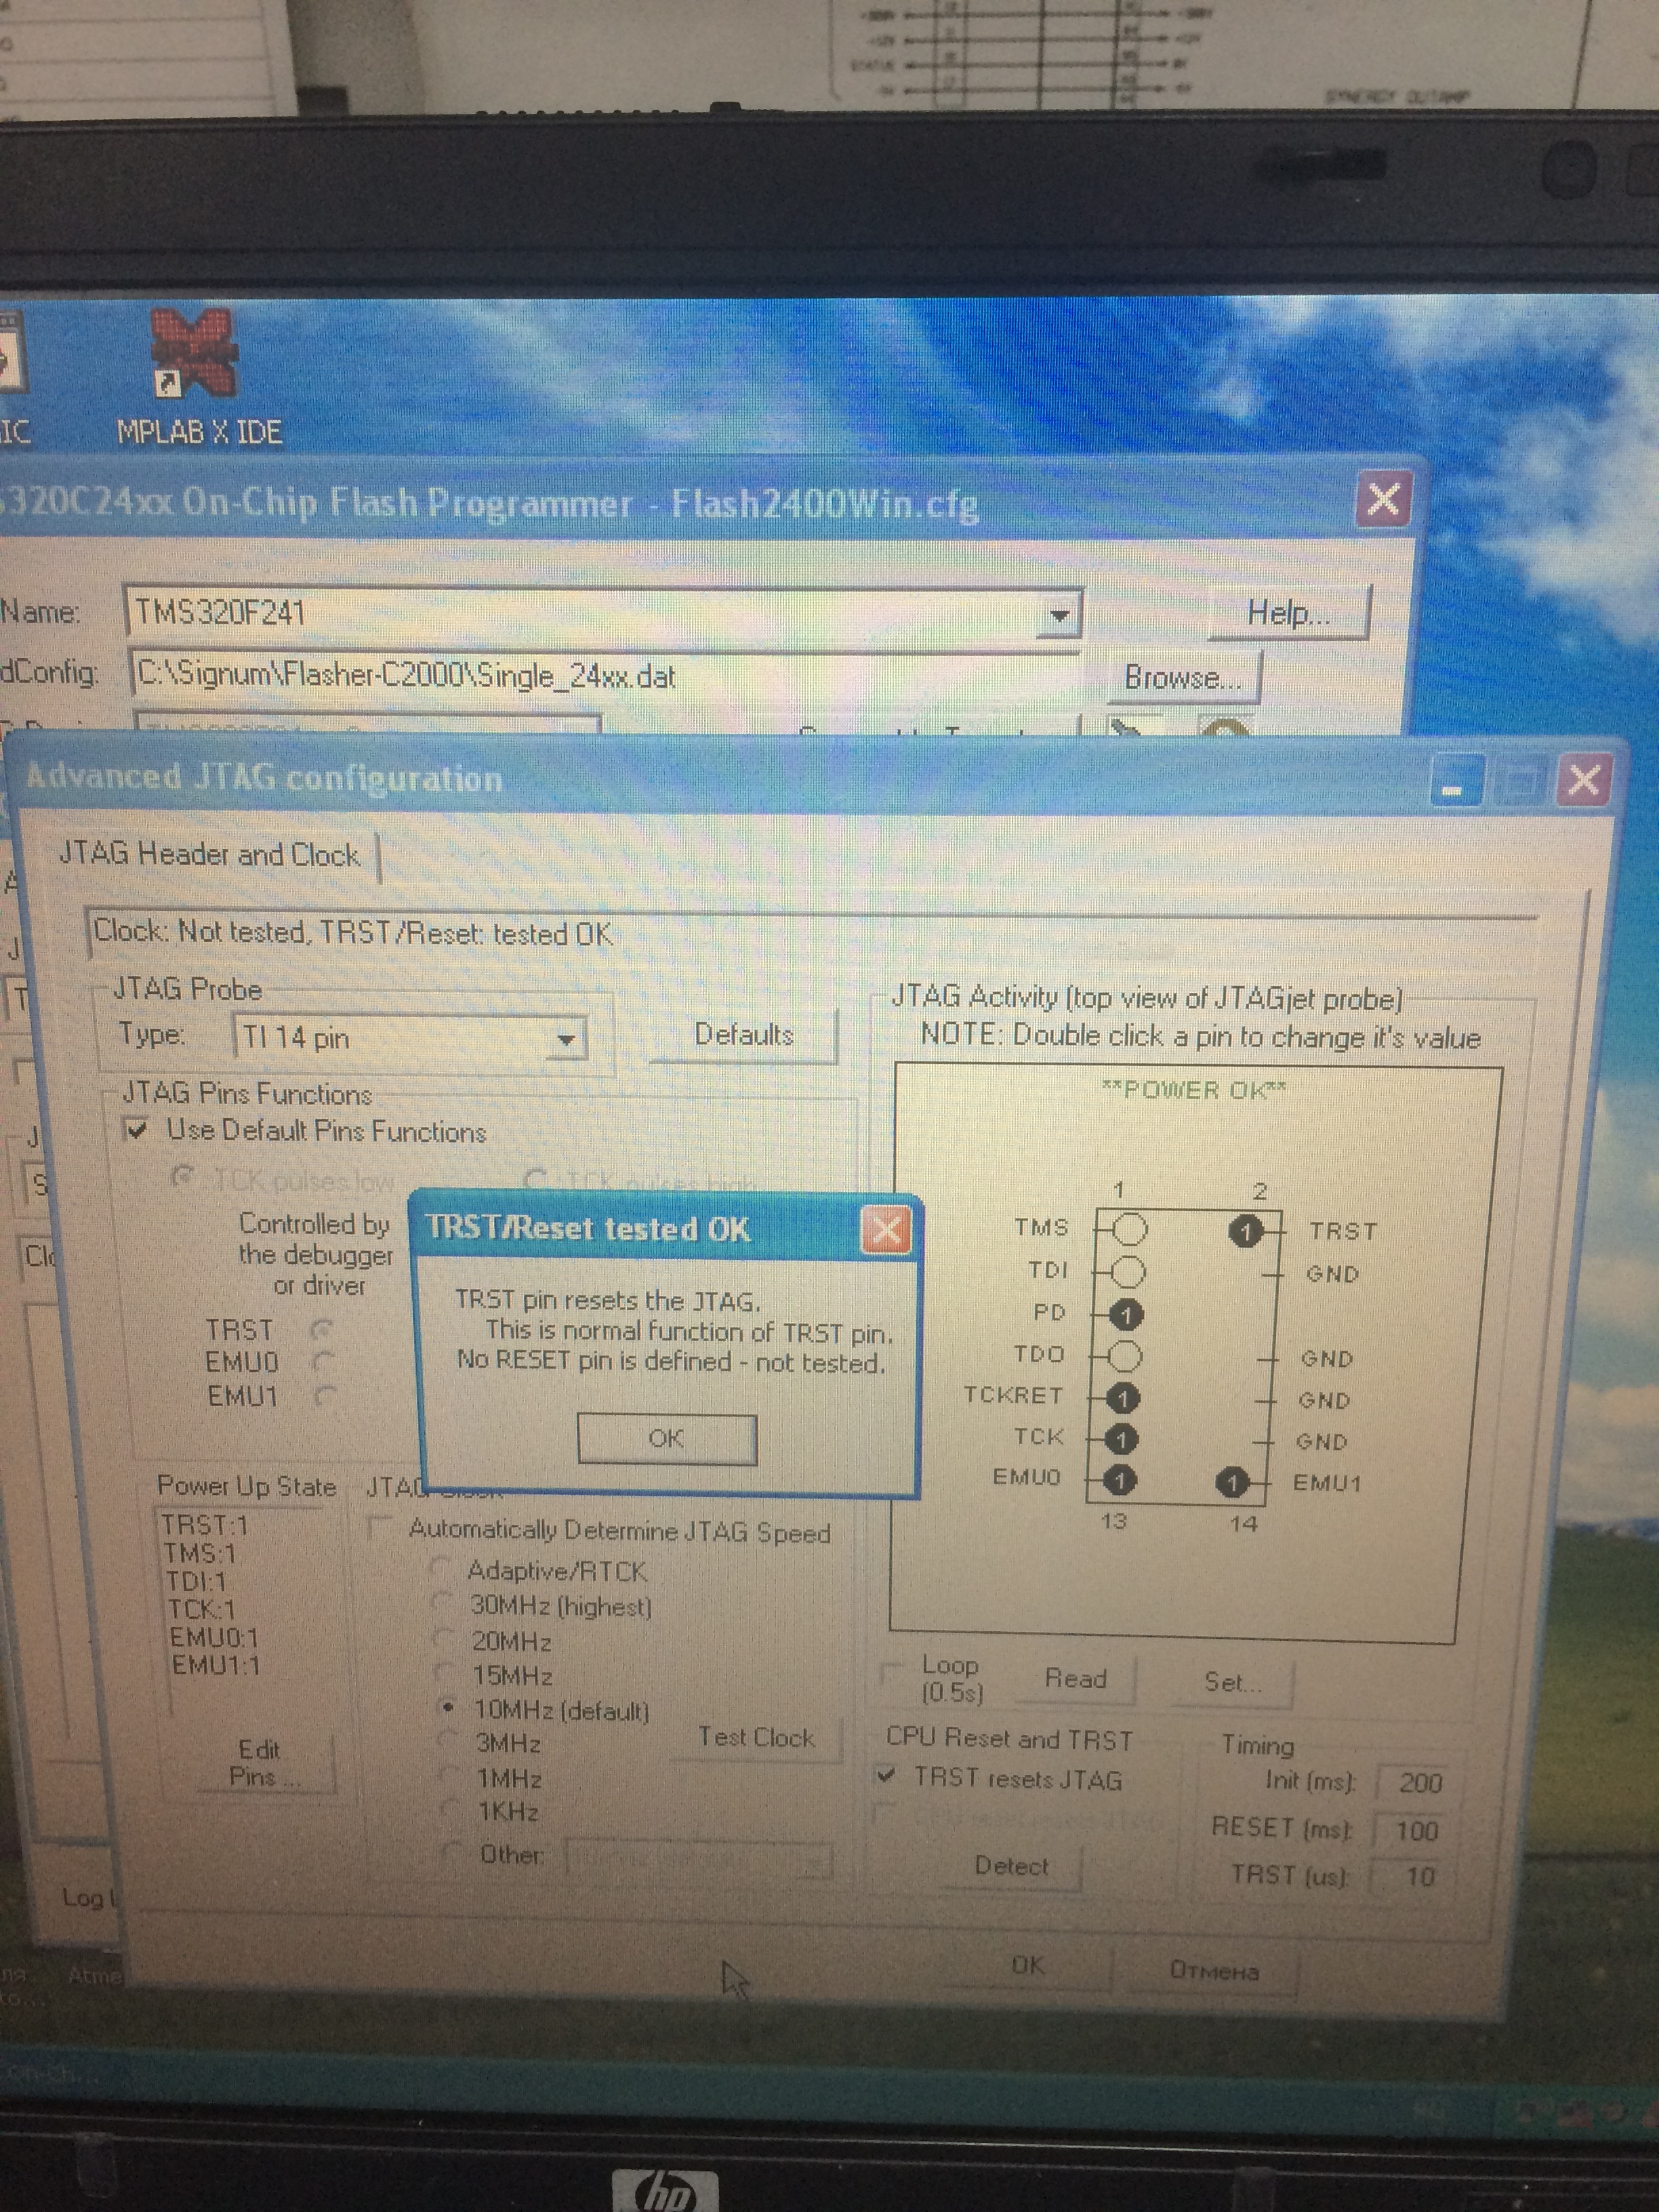
Task: Click 'TCK:1' in Power Up State
Action: [201, 1609]
